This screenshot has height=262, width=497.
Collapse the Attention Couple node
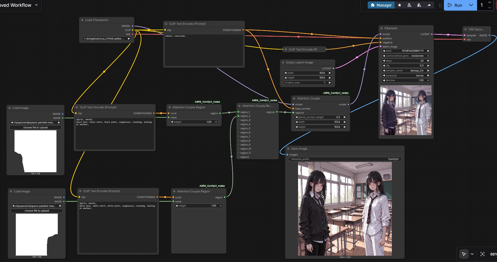coord(294,99)
